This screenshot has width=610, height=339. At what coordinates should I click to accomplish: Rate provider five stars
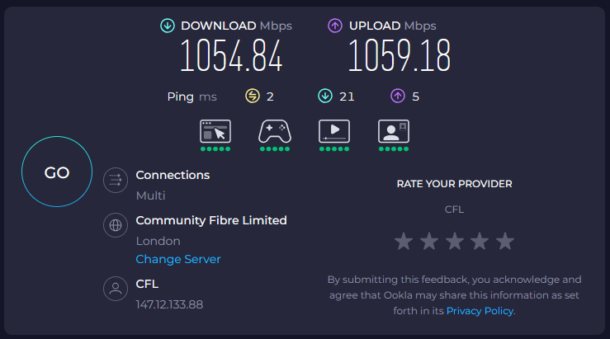tap(505, 242)
